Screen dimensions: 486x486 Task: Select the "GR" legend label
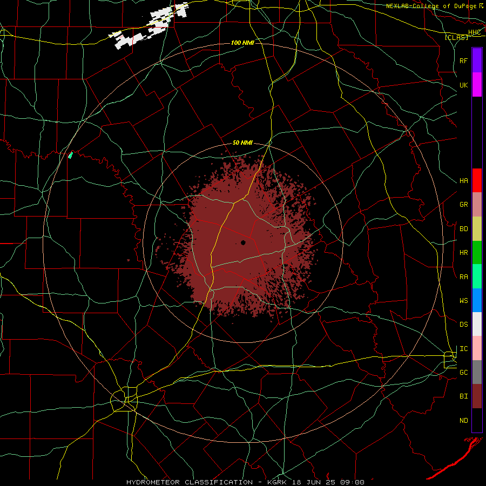463,205
